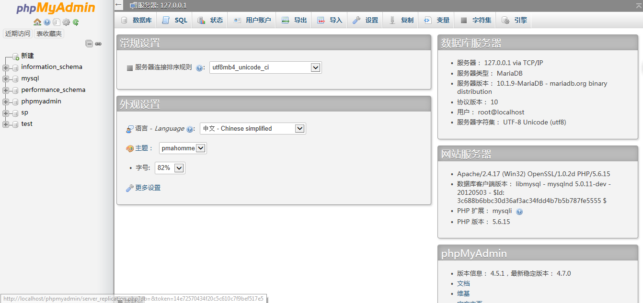Click 服务器: 127.0.0.1 breadcrumb link
643x303 pixels.
coord(162,6)
